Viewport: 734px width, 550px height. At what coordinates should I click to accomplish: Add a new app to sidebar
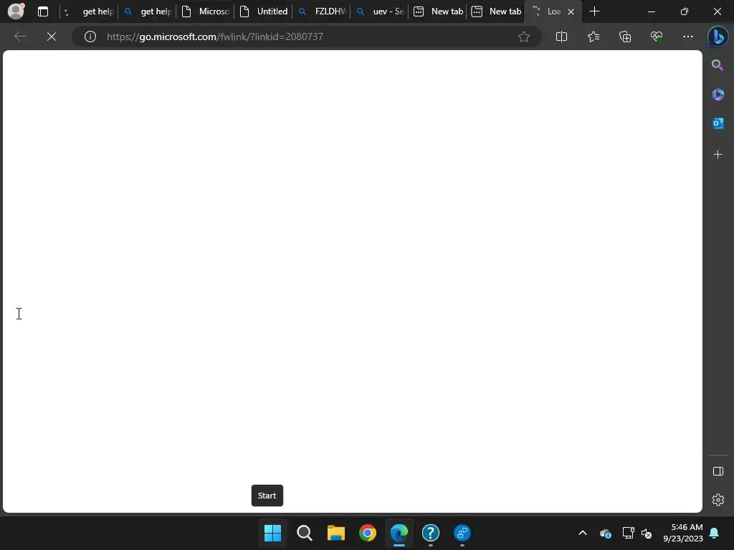[x=718, y=155]
